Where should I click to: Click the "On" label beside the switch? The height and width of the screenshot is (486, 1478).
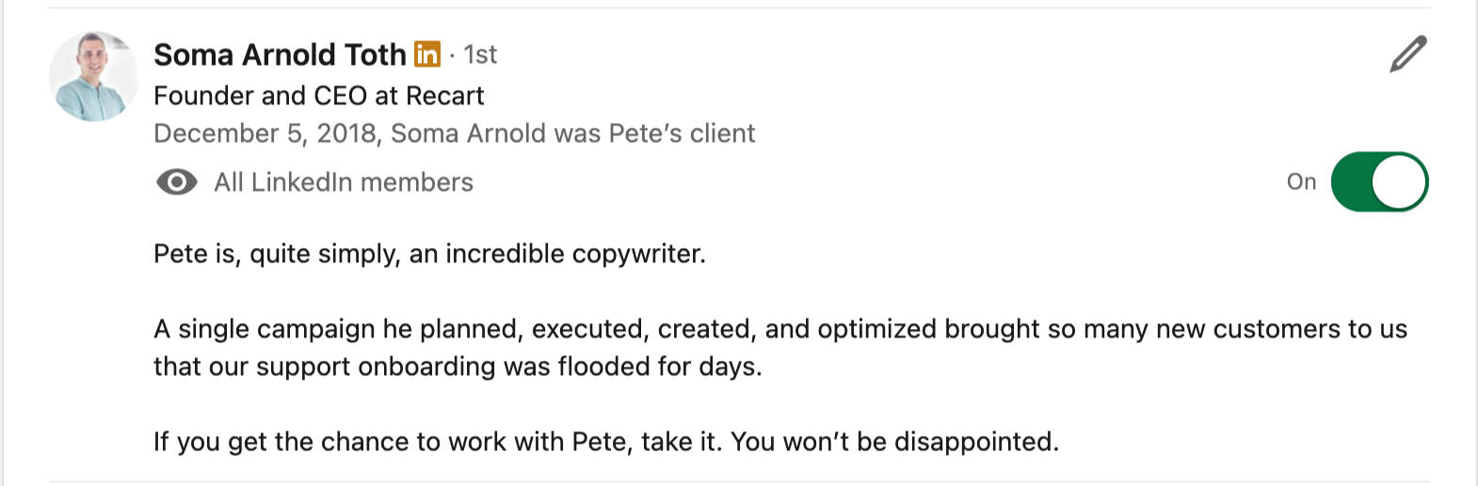point(1301,181)
